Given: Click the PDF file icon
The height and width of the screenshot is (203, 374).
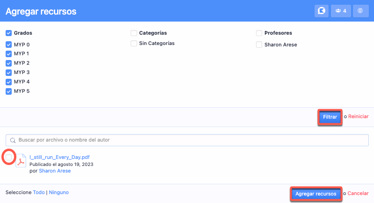Looking at the screenshot, I should tap(21, 162).
